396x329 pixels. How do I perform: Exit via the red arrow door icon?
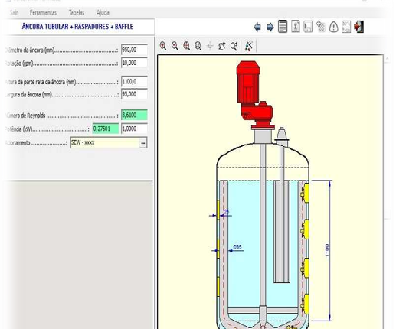pyautogui.click(x=358, y=27)
